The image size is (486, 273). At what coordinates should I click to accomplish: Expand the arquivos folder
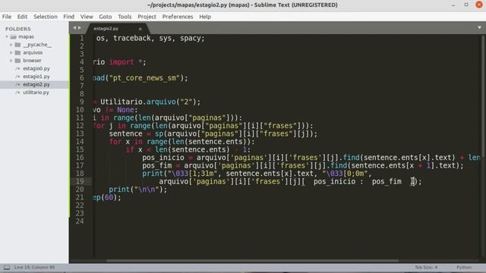[11, 53]
